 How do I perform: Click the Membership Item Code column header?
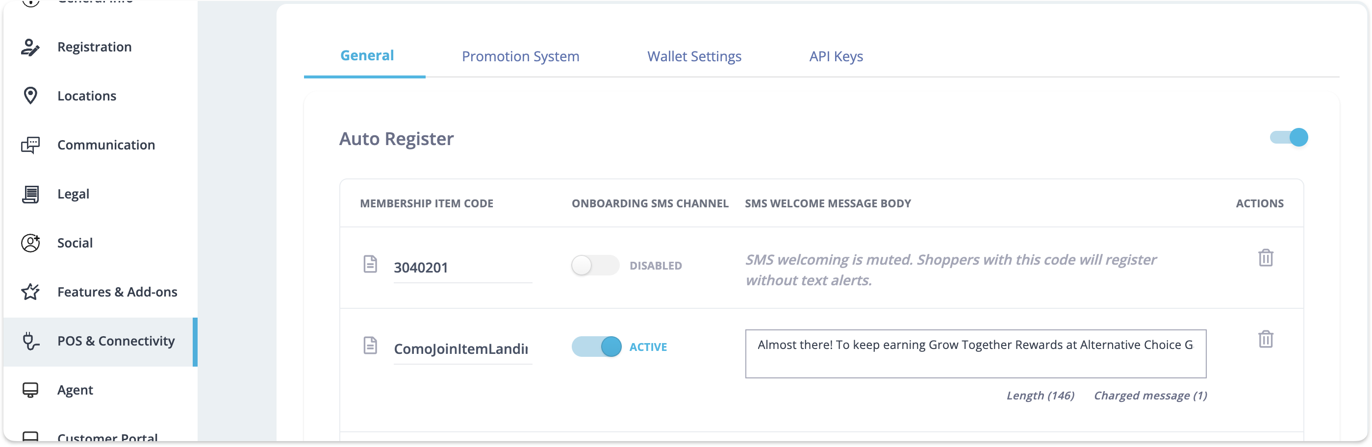point(426,203)
